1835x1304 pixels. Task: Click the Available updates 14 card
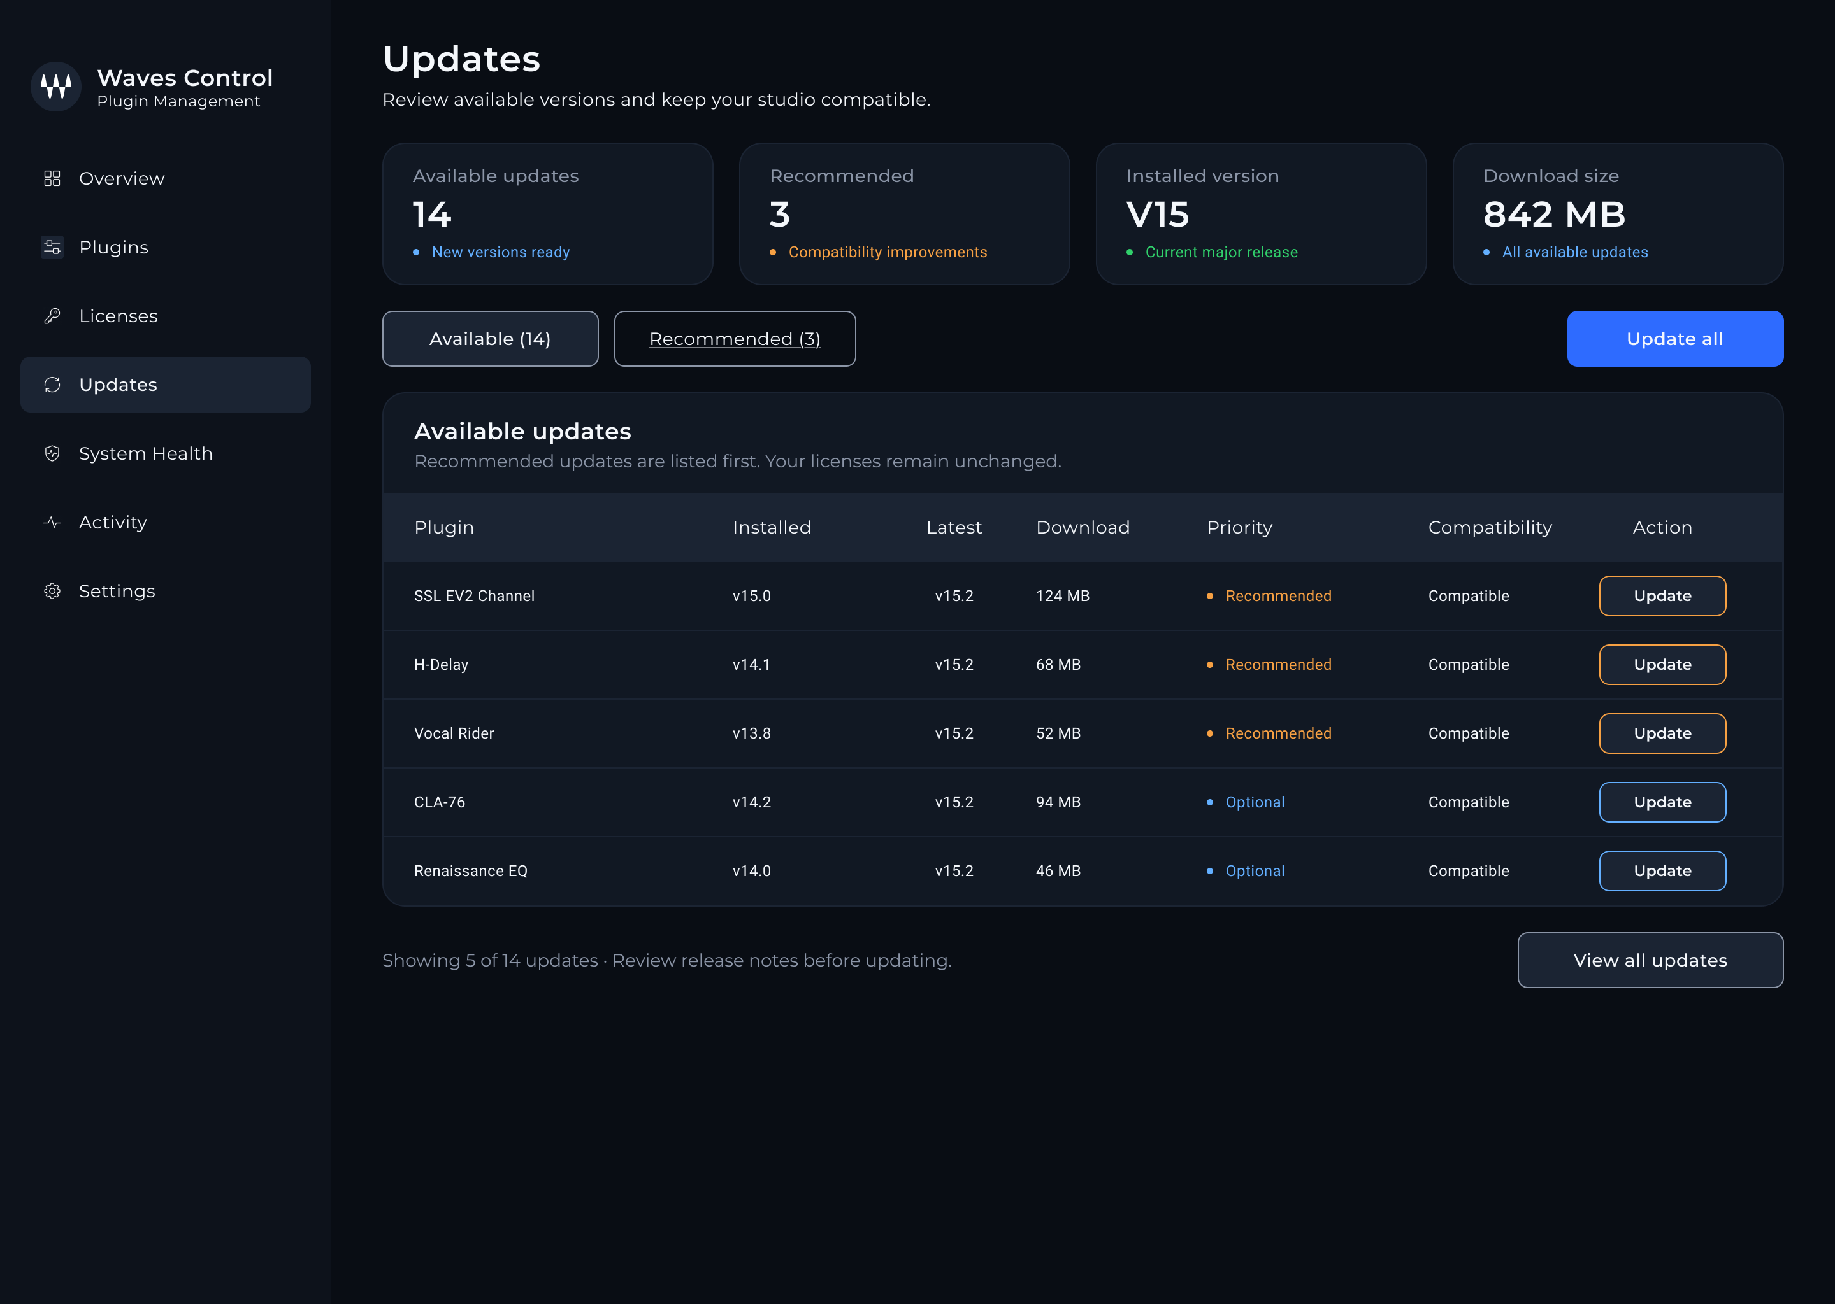548,213
